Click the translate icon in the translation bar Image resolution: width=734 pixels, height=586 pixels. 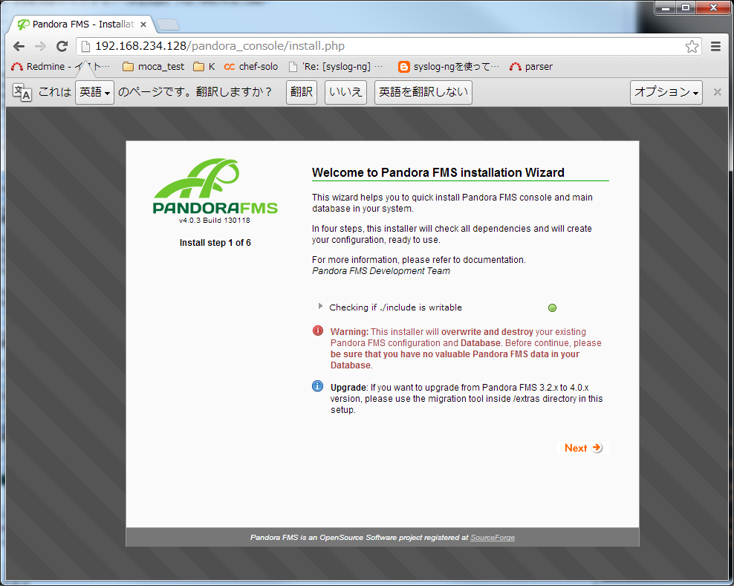point(22,92)
